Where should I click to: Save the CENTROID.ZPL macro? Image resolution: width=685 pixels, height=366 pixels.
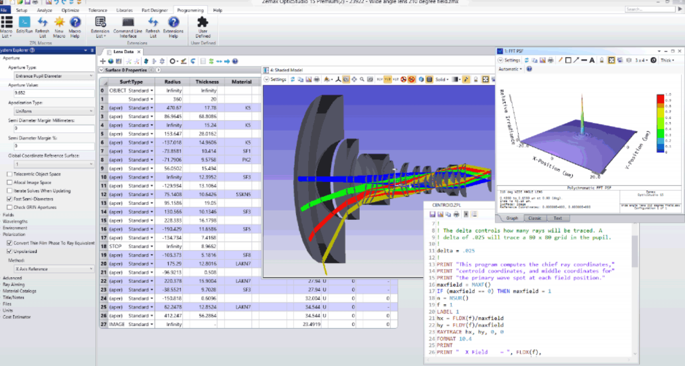click(x=433, y=214)
